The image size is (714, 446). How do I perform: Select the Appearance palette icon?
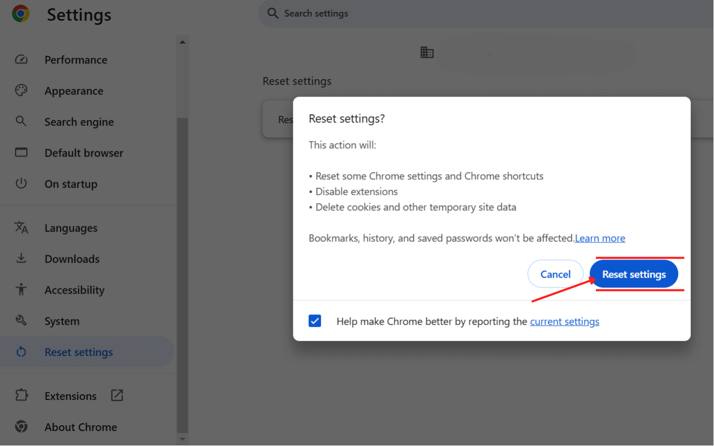coord(21,90)
